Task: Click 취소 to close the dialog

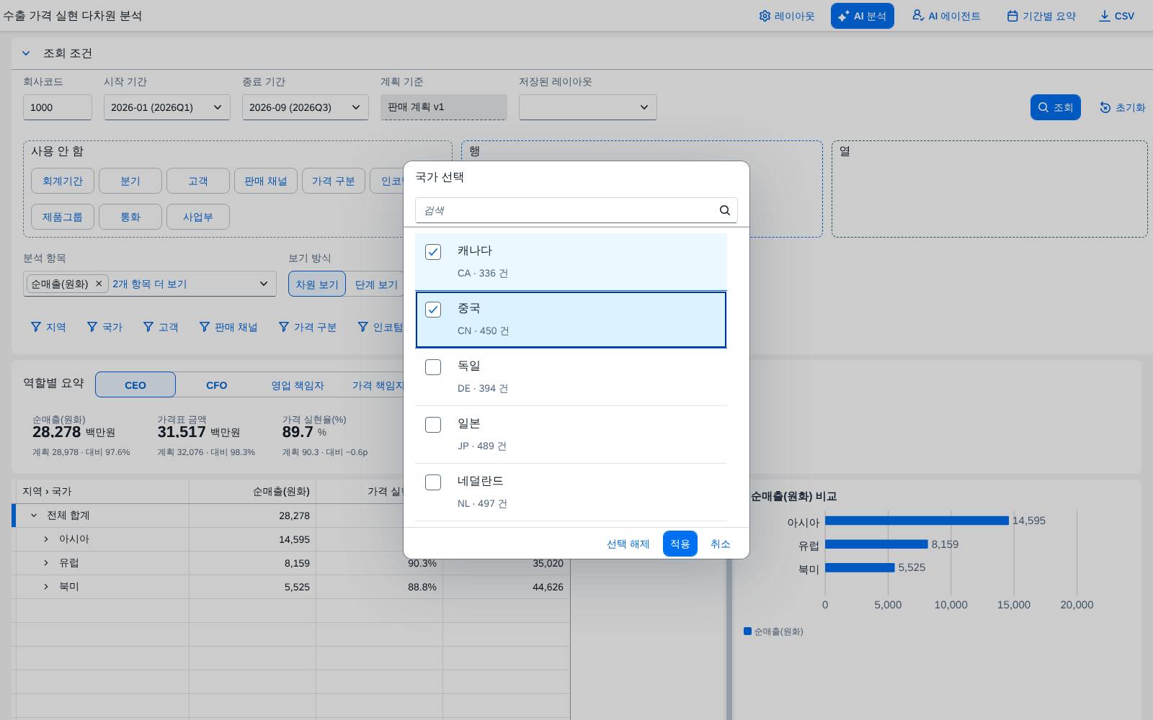Action: pos(721,544)
